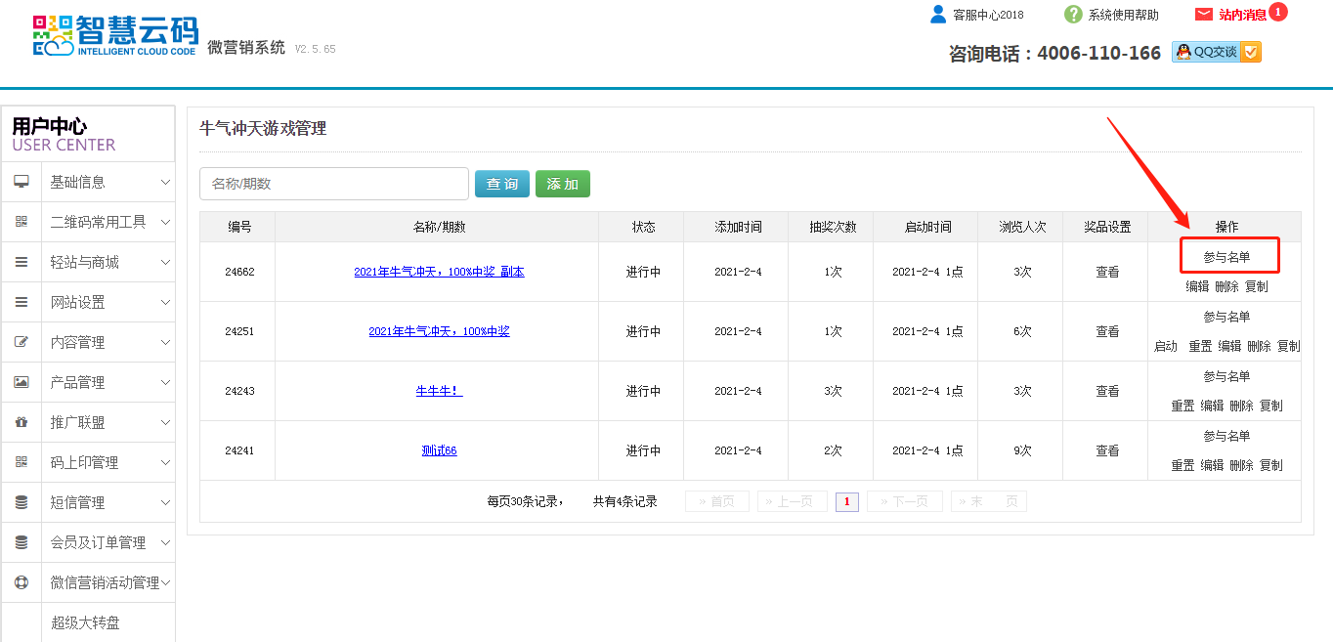Screen dimensions: 1333x642
Task: Focus the 名称/期数 search field
Action: click(x=333, y=184)
